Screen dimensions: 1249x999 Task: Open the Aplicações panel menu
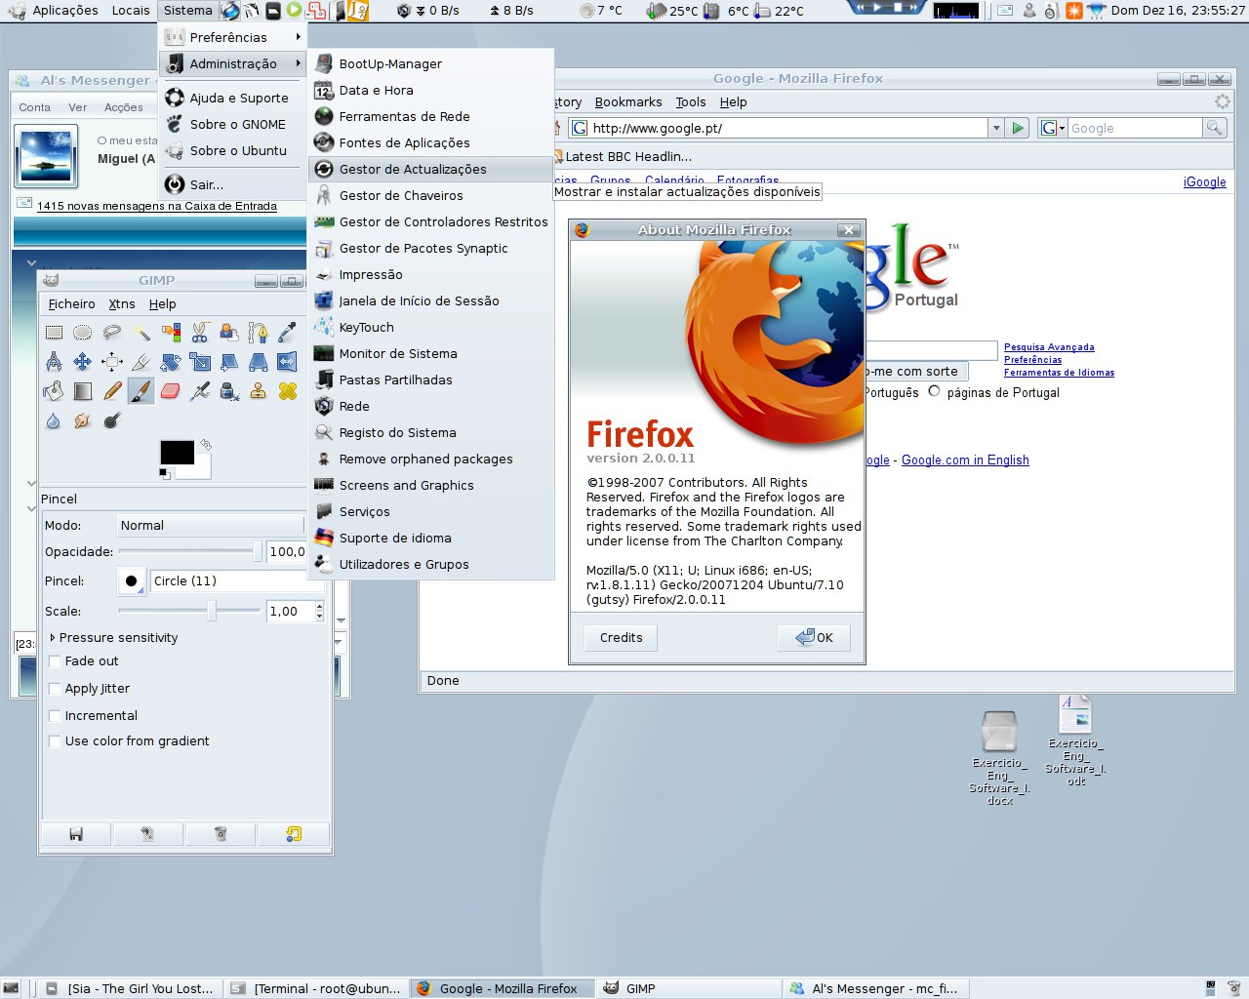64,10
